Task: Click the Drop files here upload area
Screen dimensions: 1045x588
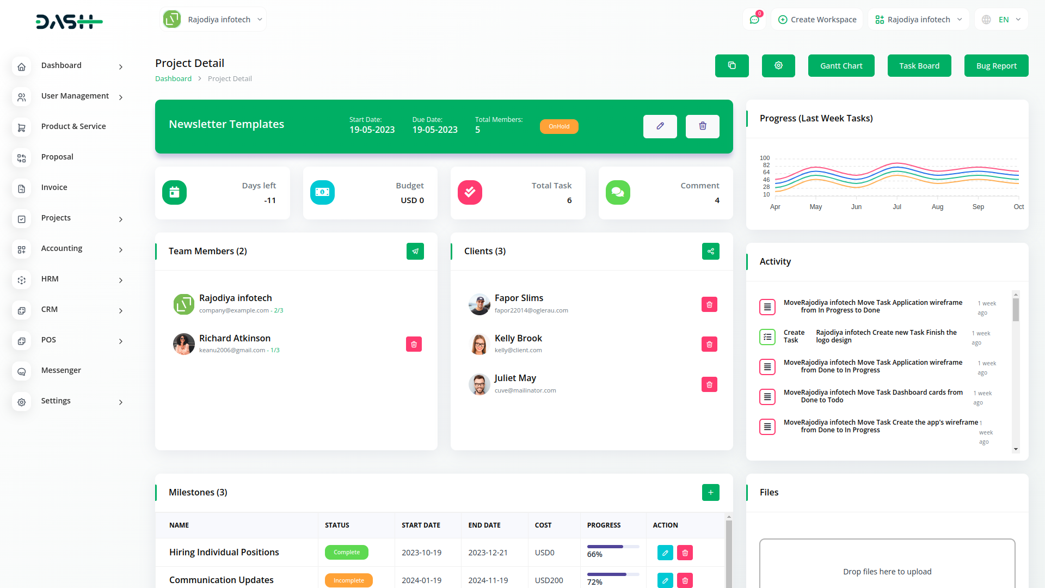Action: (887, 571)
